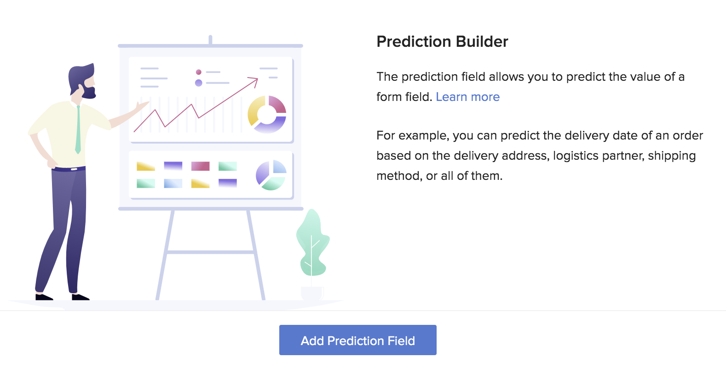Click the pink legend dot on chart
This screenshot has height=368, width=726.
pyautogui.click(x=199, y=72)
